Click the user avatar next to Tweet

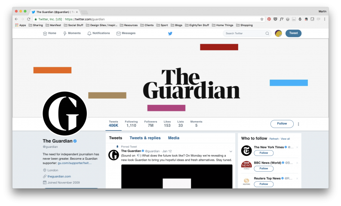278,33
